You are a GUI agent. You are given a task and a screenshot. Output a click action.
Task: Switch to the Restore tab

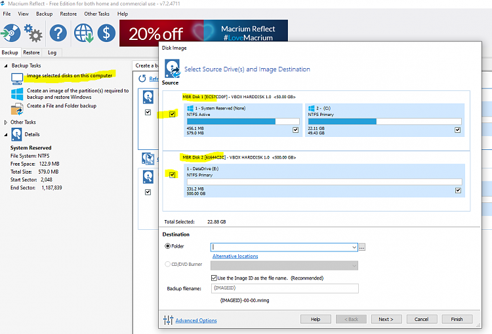point(31,52)
